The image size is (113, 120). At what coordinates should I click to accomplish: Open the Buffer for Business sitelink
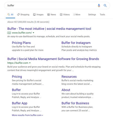[75, 103]
